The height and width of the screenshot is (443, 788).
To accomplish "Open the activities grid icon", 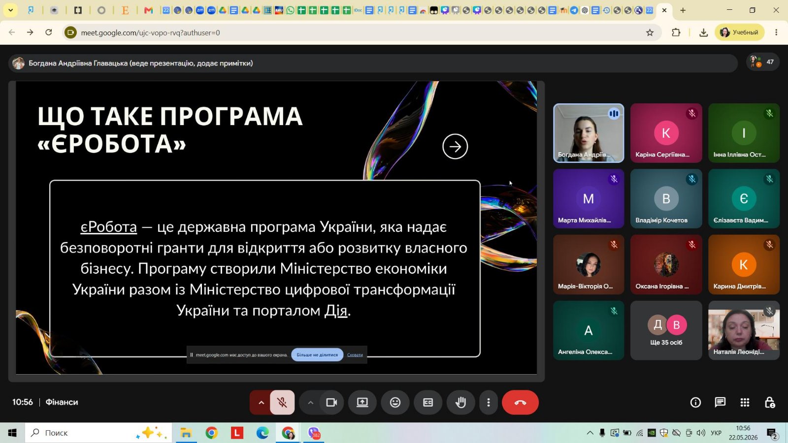I will 745,403.
